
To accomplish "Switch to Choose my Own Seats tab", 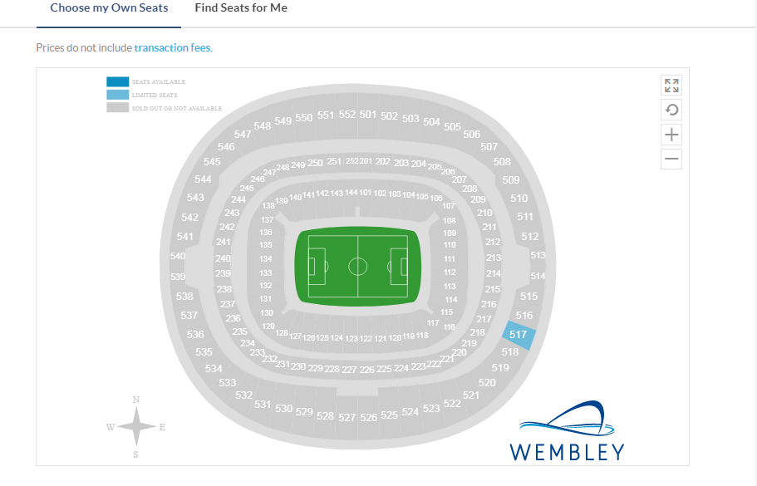I will point(109,8).
